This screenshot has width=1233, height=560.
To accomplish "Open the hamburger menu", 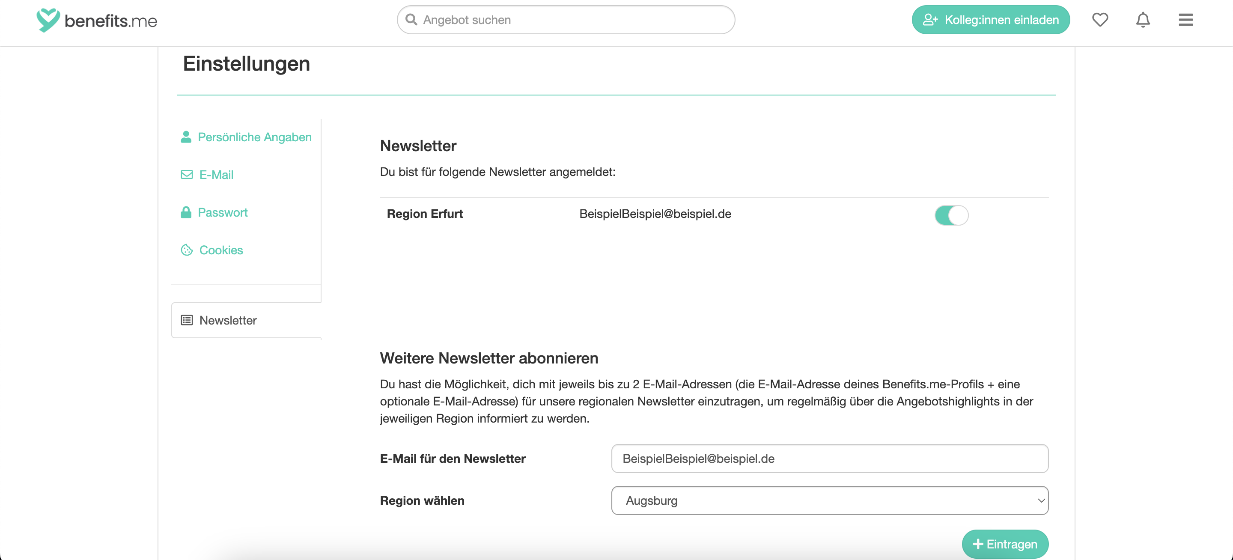I will (1185, 20).
